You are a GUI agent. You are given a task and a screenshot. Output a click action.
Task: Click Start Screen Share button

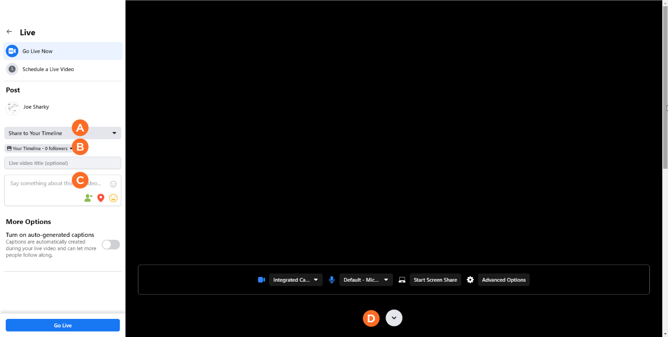click(x=435, y=280)
